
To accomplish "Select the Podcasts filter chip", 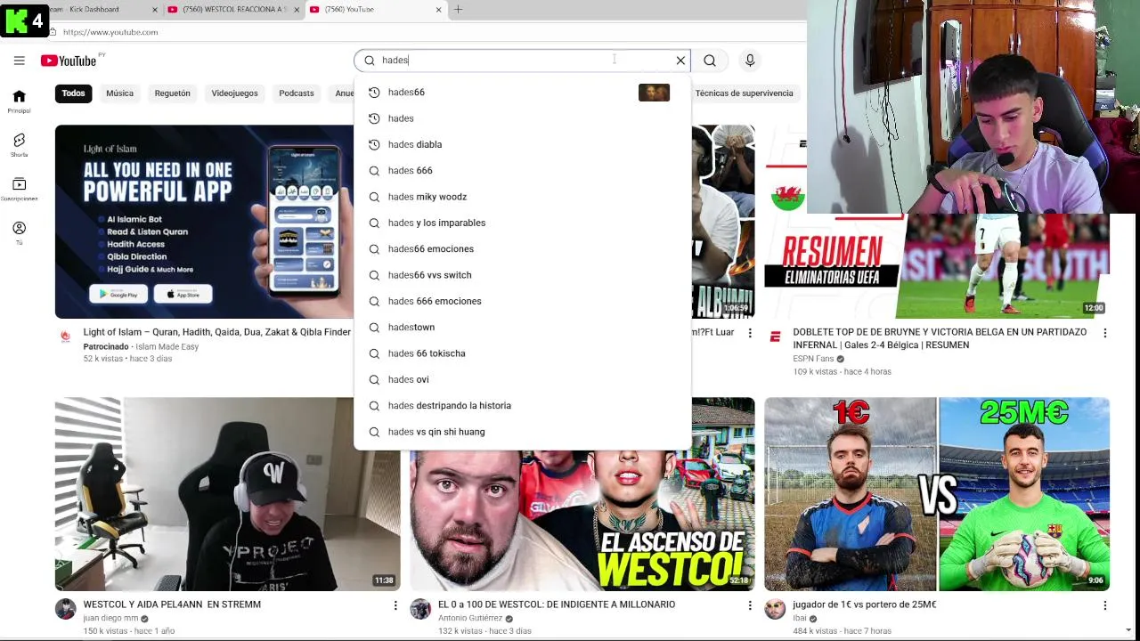I will tap(297, 93).
